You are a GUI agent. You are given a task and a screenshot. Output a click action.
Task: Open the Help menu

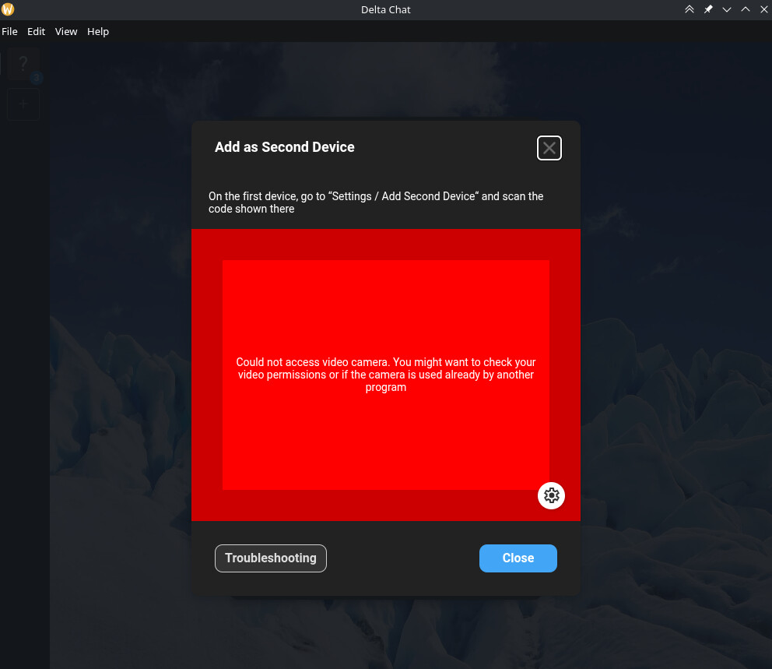tap(98, 32)
